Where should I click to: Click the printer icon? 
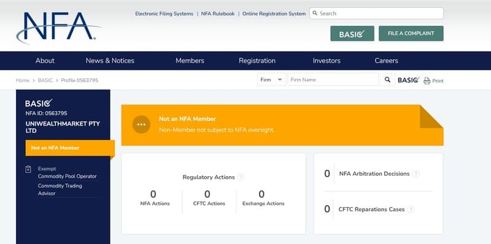(x=427, y=81)
